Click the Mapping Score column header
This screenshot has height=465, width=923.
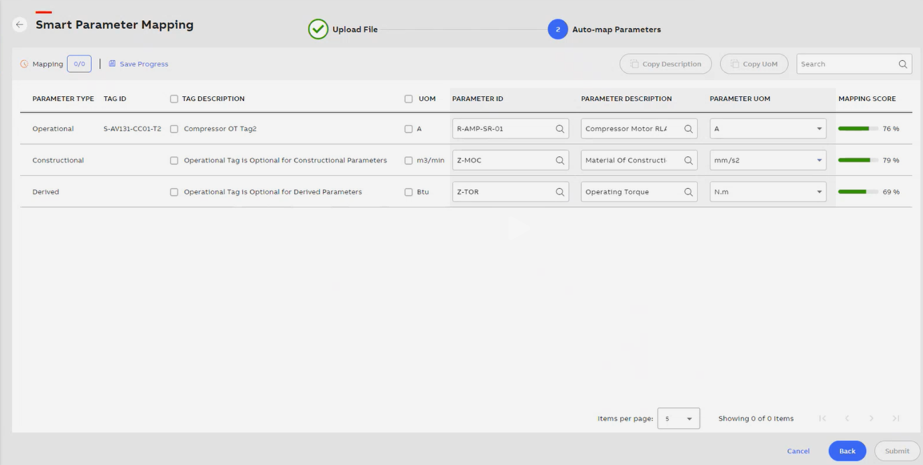click(x=867, y=99)
